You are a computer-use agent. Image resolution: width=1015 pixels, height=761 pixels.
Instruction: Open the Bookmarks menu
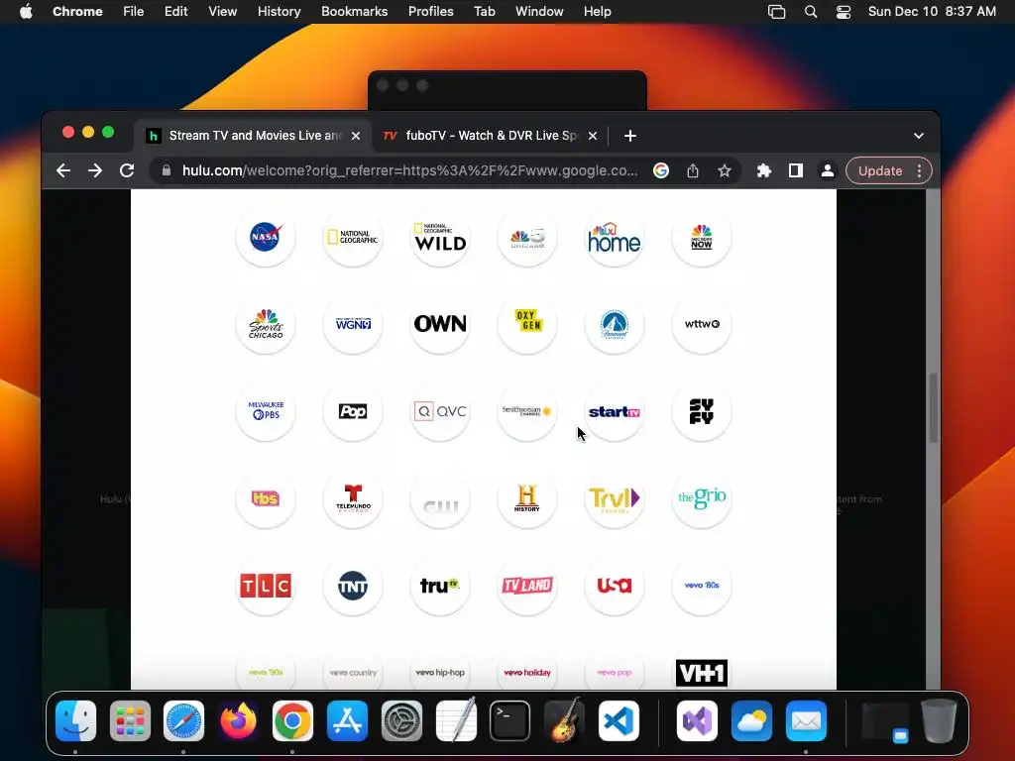click(354, 12)
